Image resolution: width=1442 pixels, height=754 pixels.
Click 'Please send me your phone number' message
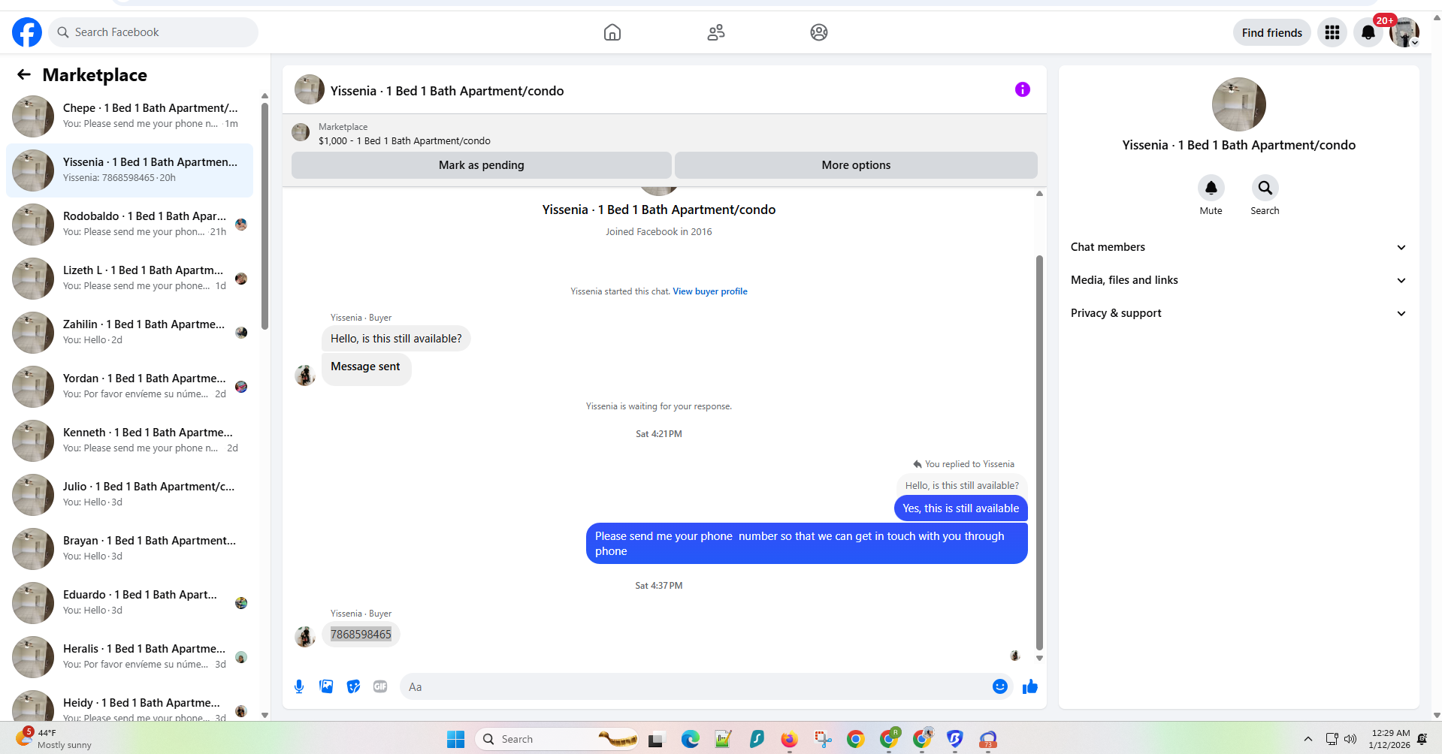[x=806, y=544]
